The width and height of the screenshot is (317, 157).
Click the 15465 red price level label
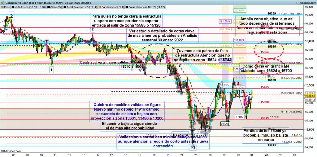pos(264,88)
